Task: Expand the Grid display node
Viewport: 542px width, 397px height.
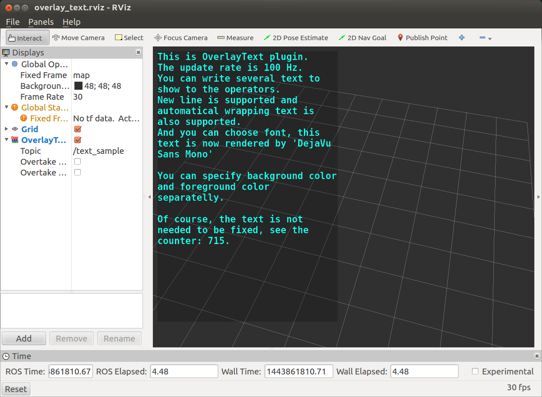Action: [x=6, y=129]
